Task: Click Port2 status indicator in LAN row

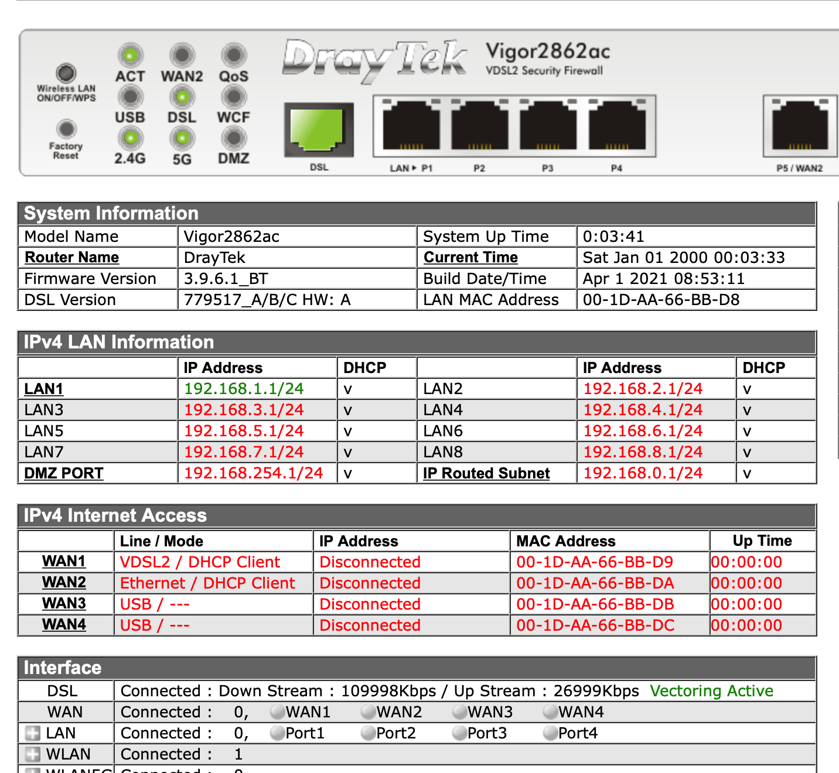Action: 369,733
